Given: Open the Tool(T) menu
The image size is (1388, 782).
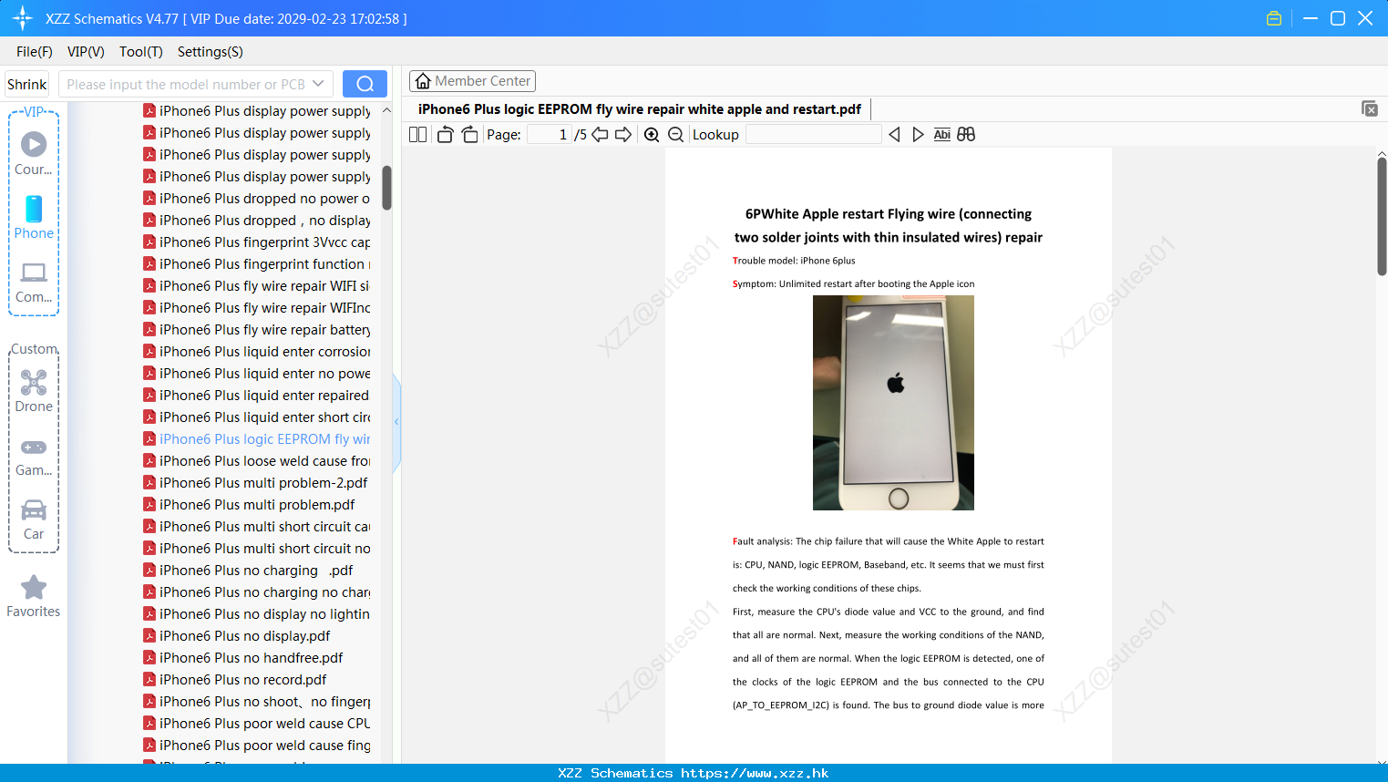Looking at the screenshot, I should (x=141, y=52).
